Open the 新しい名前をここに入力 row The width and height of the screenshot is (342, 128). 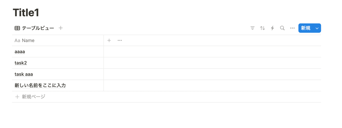click(40, 86)
